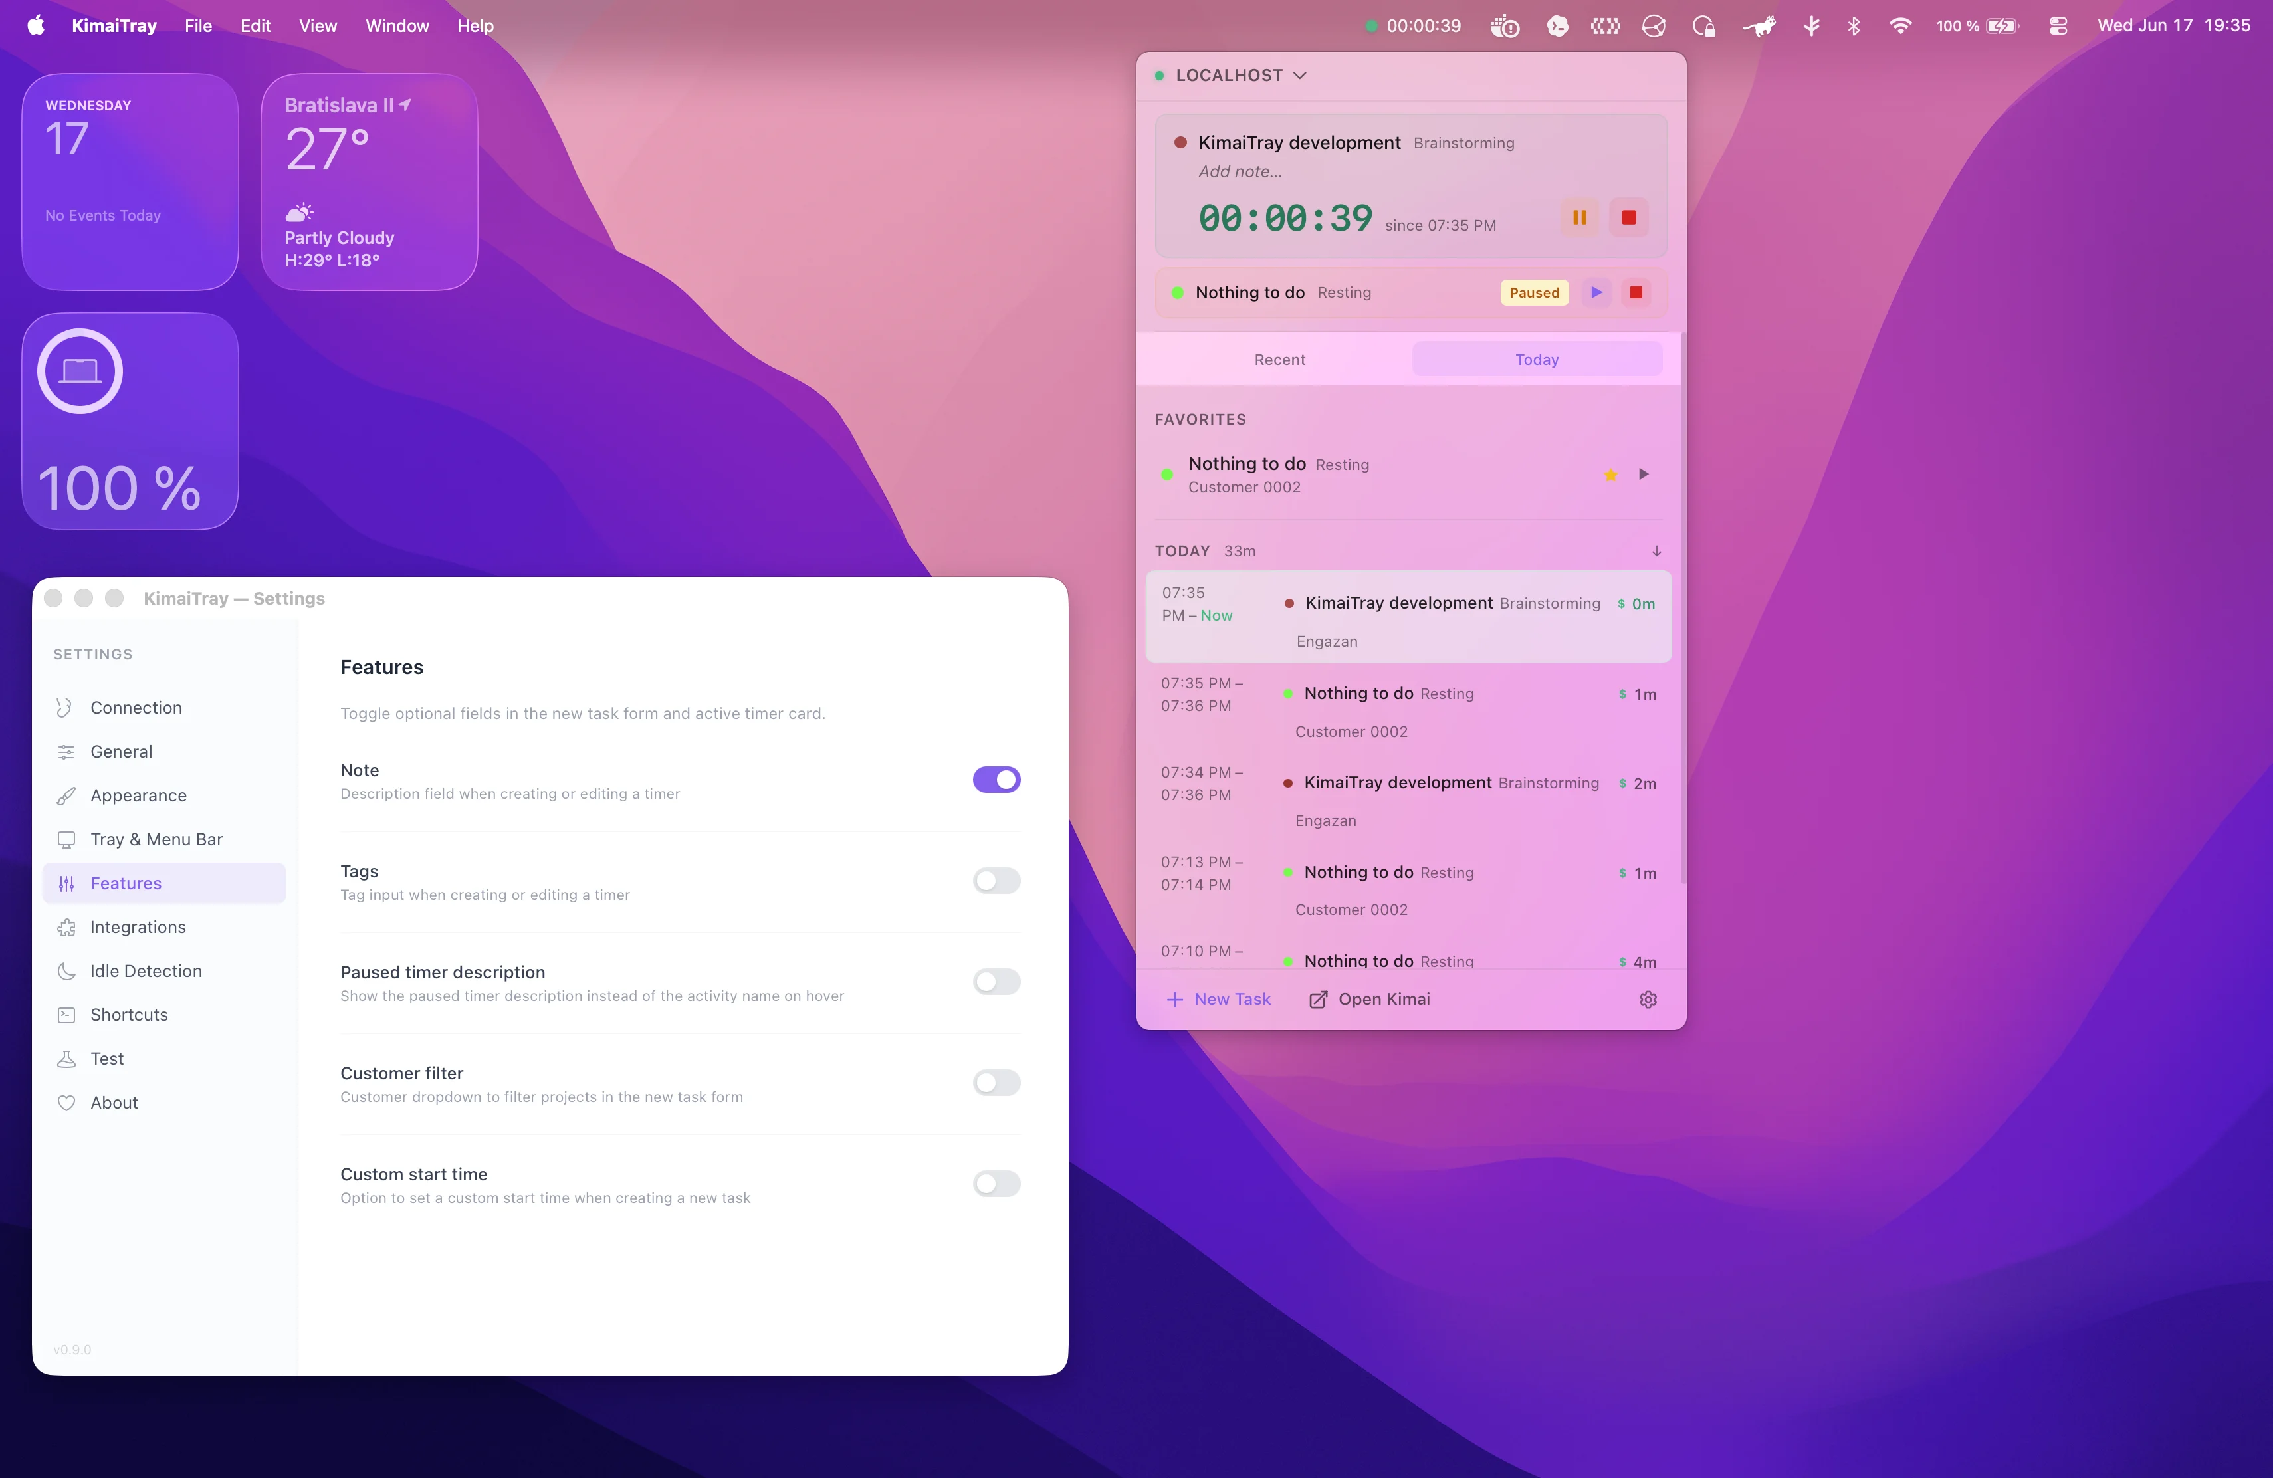
Task: Resume the paused Nothing to do timer
Action: (x=1596, y=292)
